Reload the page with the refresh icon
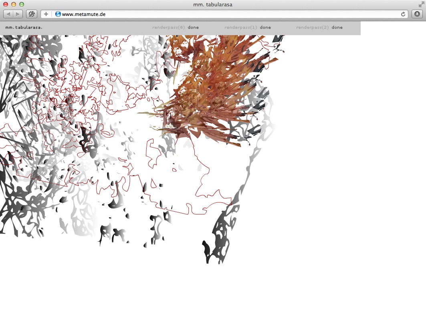This screenshot has height=311, width=426. coord(403,14)
